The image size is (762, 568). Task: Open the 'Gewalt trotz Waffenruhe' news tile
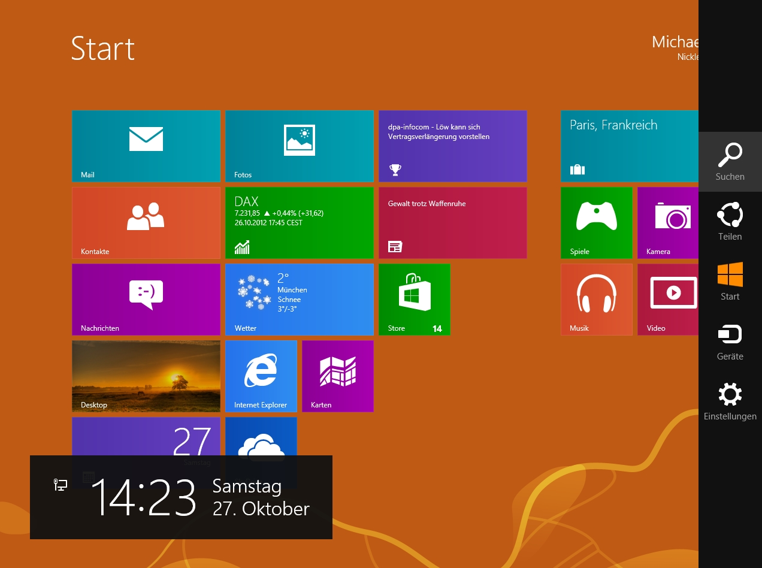pos(453,223)
